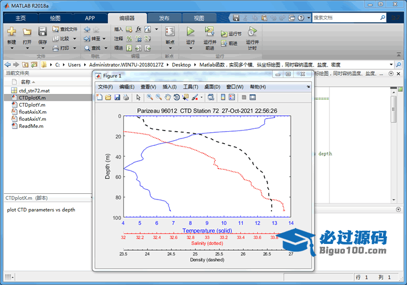Click the Breakpoints (断点) icon
Image resolution: width=407 pixels, height=285 pixels.
[x=170, y=31]
